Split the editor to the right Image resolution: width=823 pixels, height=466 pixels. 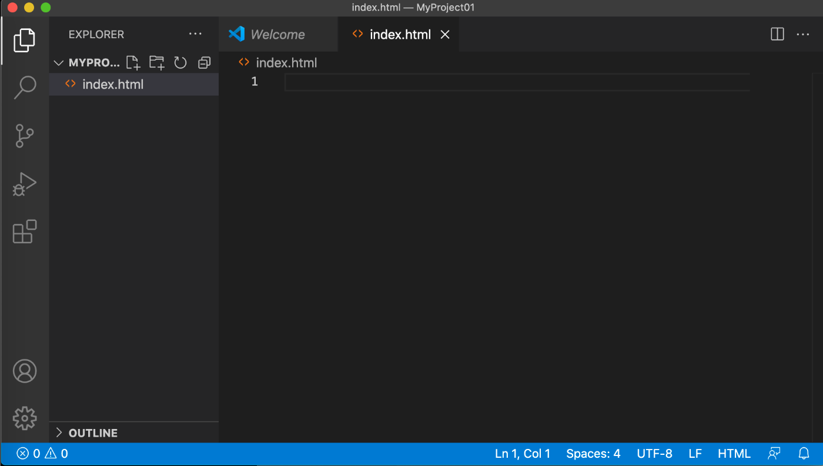777,34
